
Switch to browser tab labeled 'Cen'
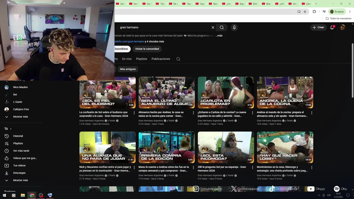(307, 4)
